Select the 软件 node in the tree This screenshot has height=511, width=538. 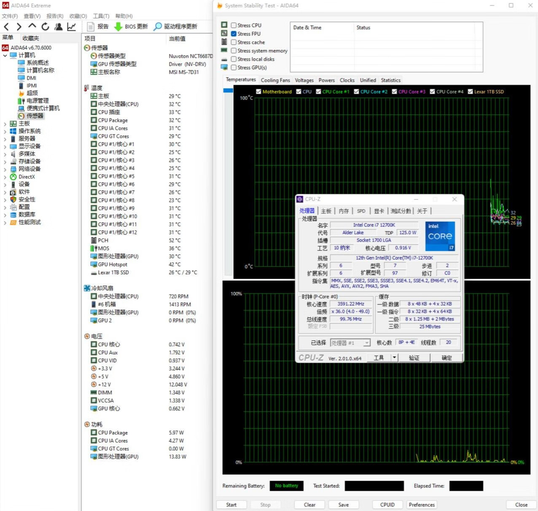tap(24, 192)
